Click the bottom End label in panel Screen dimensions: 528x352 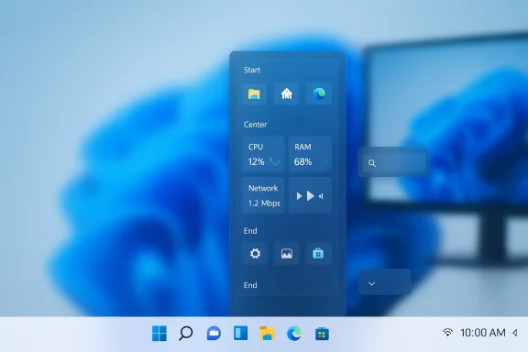click(x=250, y=285)
